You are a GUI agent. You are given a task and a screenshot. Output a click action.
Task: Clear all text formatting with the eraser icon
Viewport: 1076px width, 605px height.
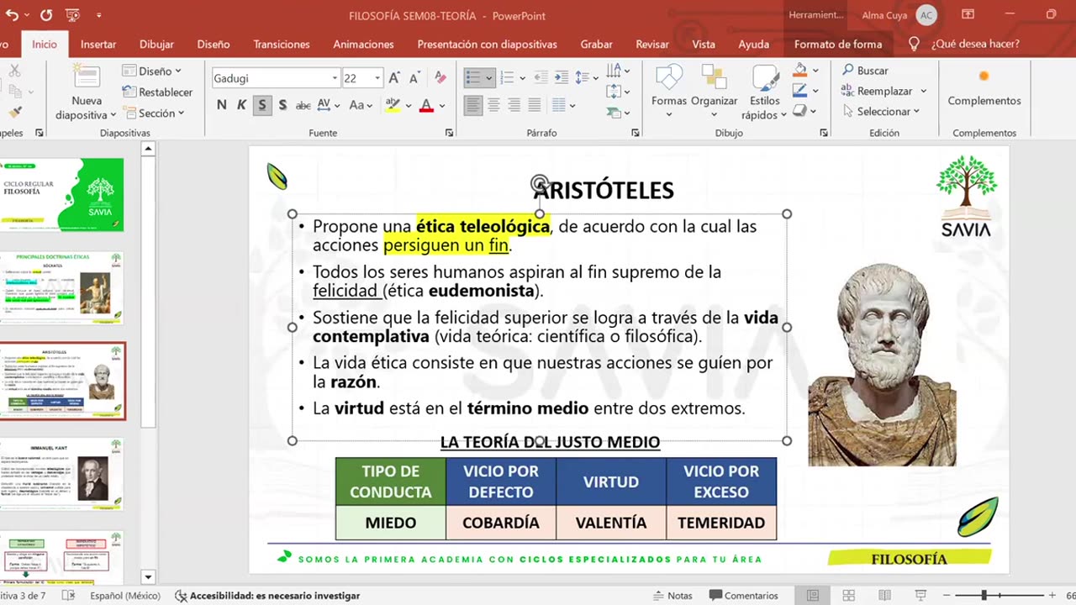coord(440,78)
